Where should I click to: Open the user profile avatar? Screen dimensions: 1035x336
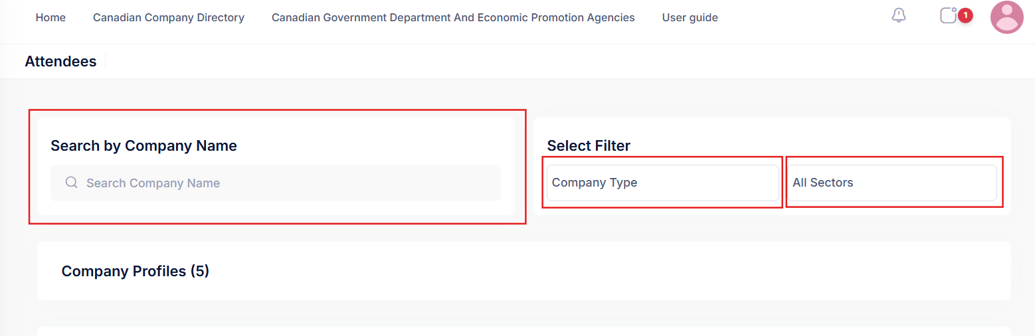tap(1006, 17)
